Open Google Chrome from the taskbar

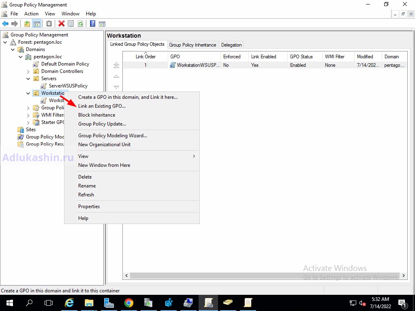click(x=128, y=302)
